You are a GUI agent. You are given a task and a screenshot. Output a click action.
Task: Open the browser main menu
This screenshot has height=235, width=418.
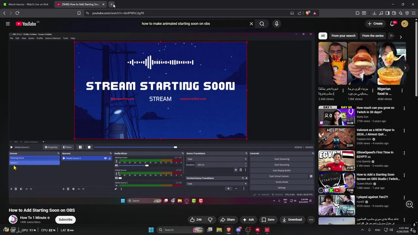click(x=414, y=13)
